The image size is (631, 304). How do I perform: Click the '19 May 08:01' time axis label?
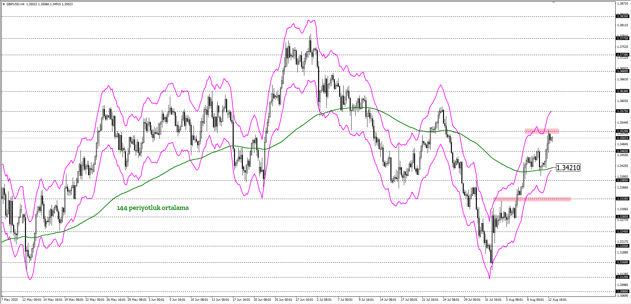74,300
